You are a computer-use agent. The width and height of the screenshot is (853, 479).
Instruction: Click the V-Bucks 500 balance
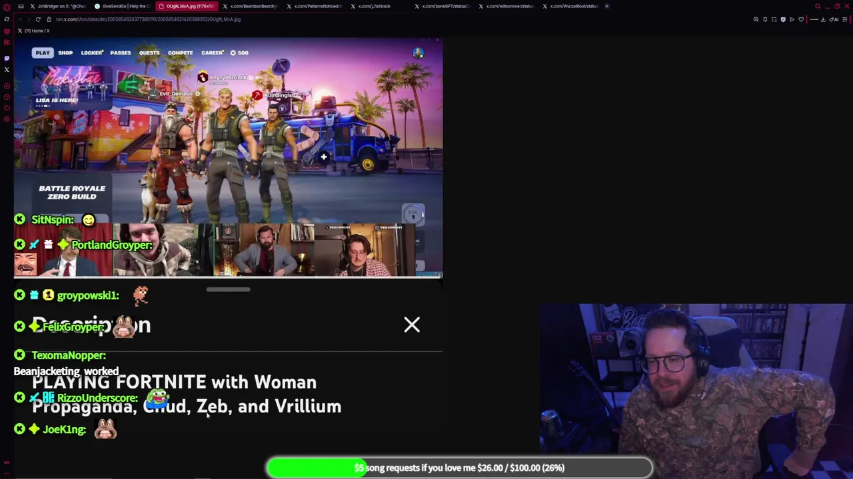click(239, 53)
